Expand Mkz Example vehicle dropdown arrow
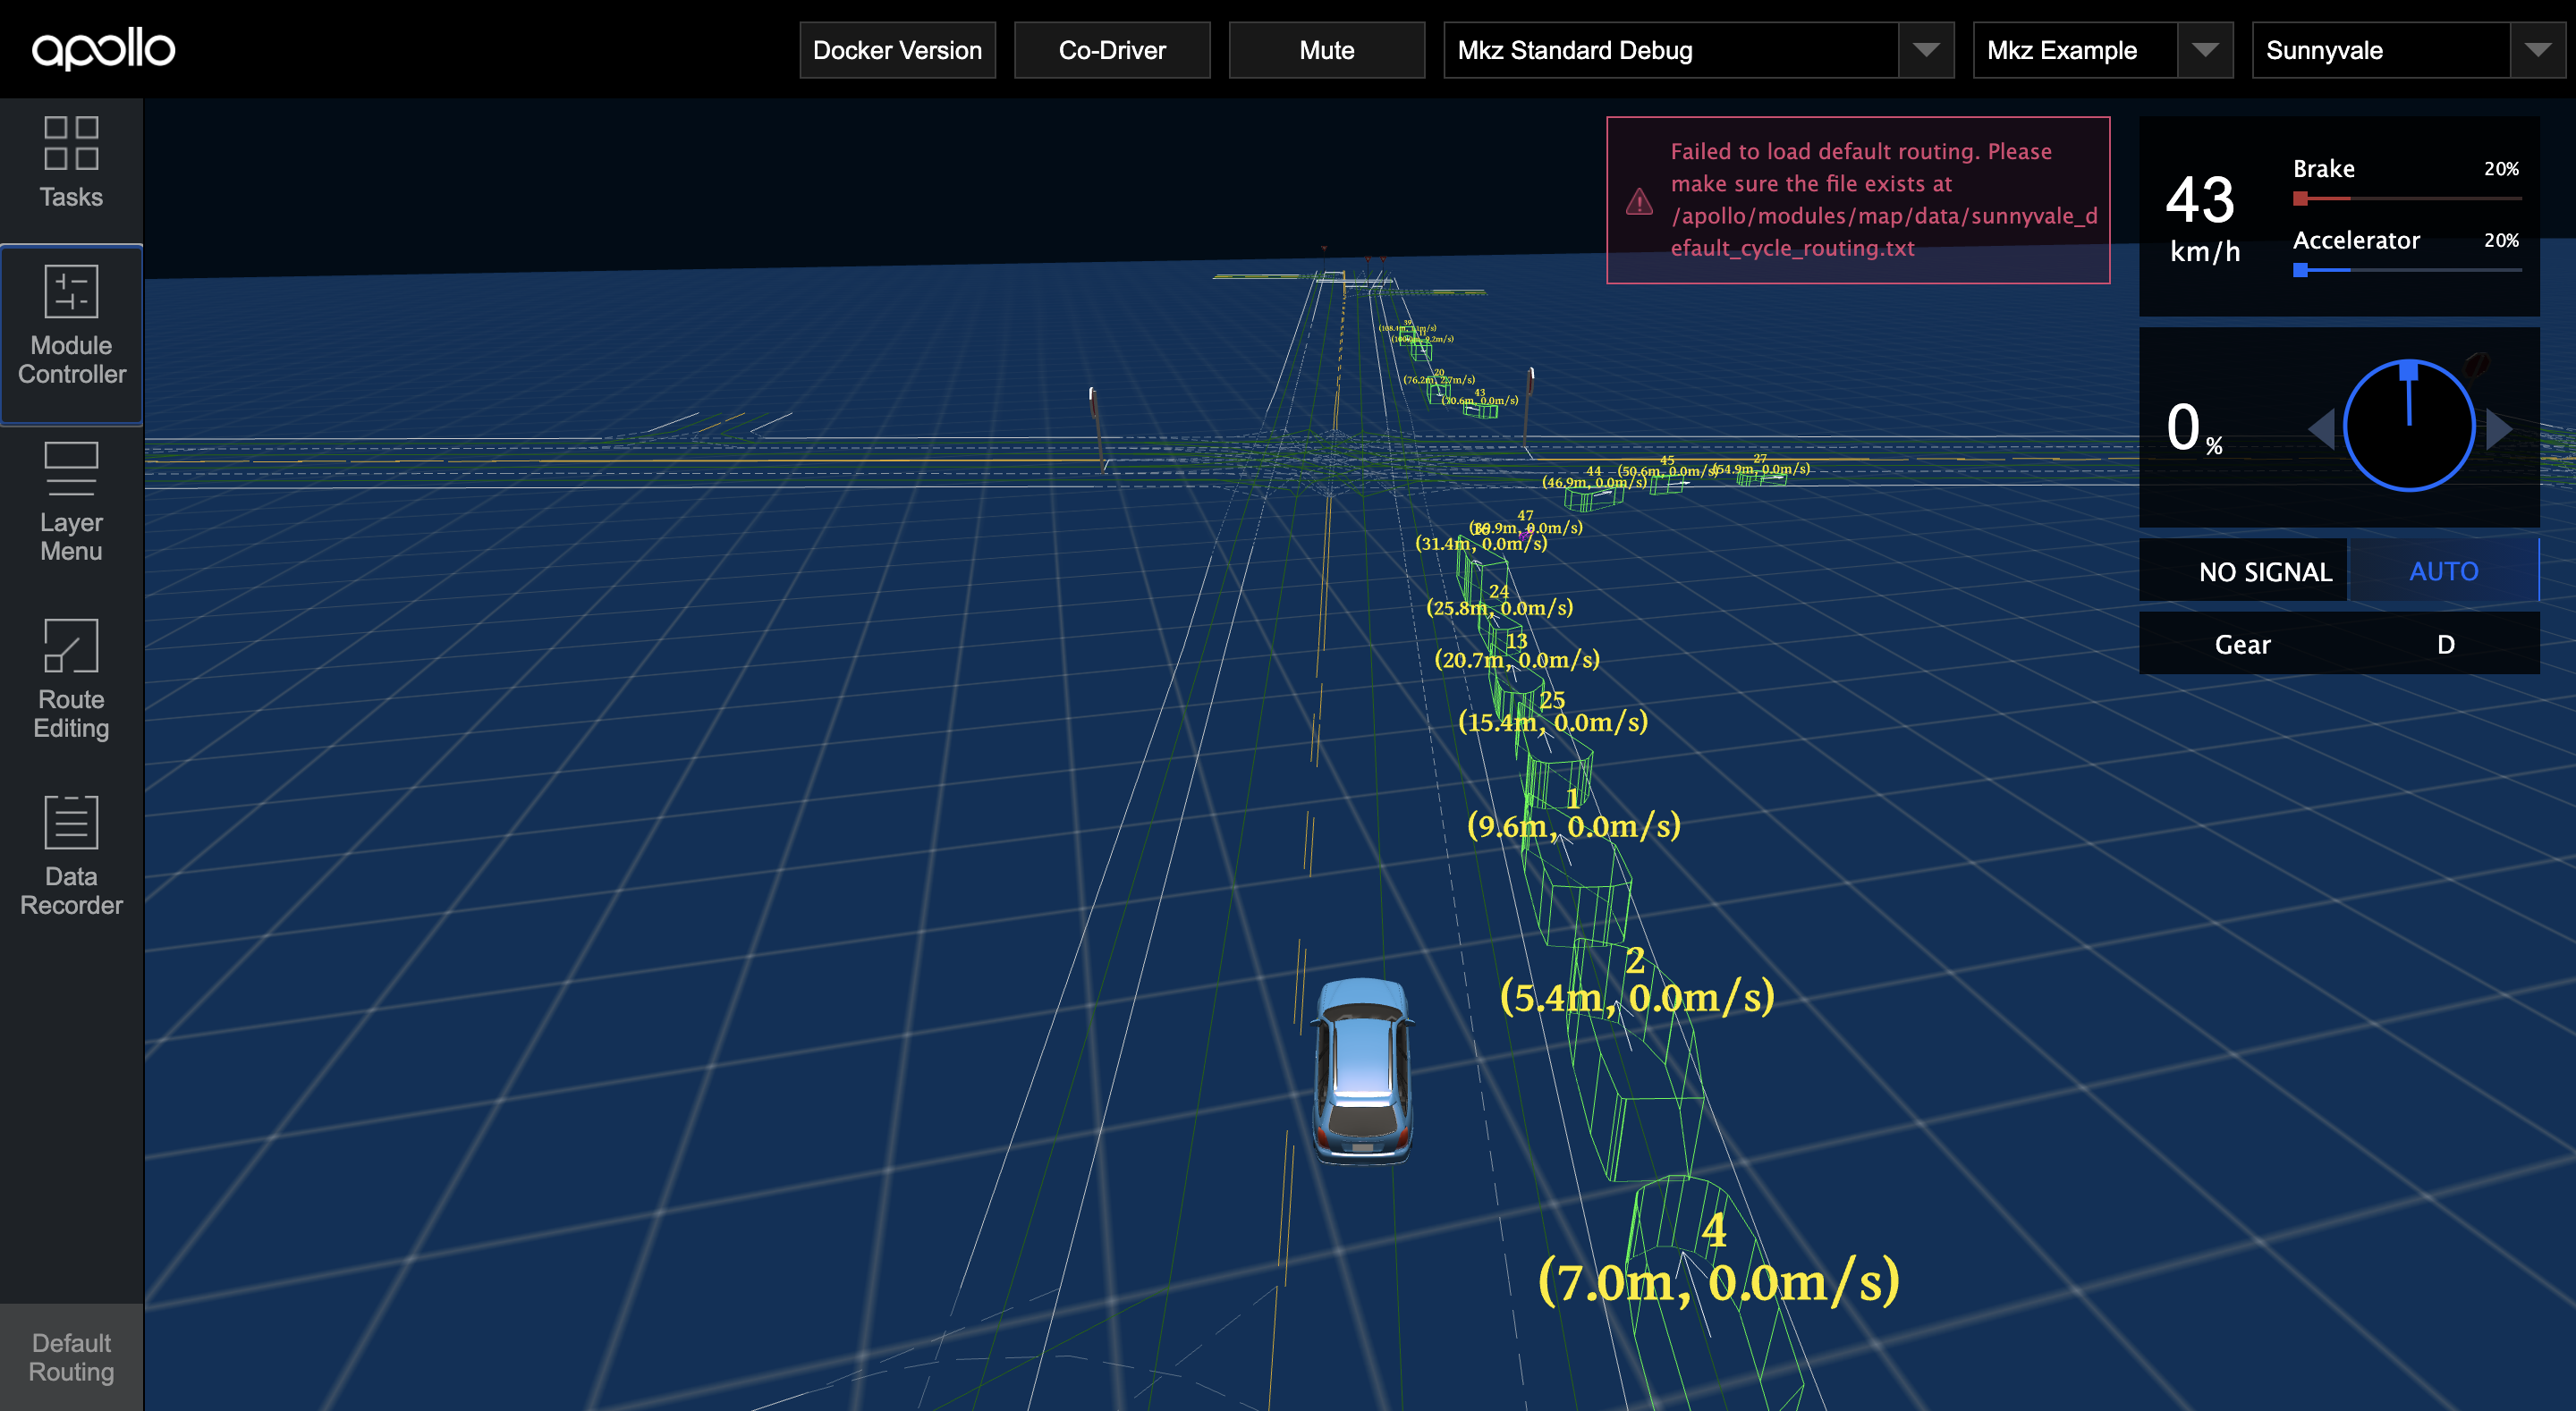Screen dimensions: 2576x1411 click(2205, 50)
